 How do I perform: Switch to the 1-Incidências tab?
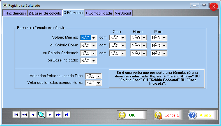pos(15,13)
